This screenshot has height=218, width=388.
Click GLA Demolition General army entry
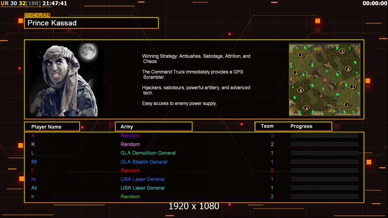tap(148, 153)
